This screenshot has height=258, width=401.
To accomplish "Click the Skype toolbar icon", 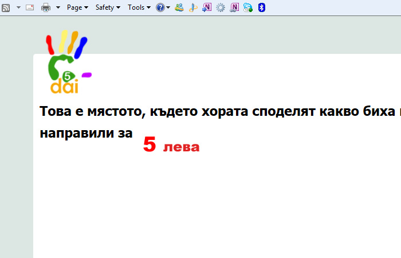I will 247,7.
